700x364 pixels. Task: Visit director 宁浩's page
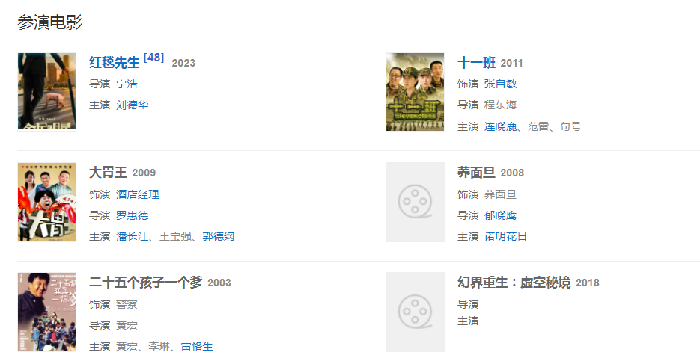tap(127, 84)
